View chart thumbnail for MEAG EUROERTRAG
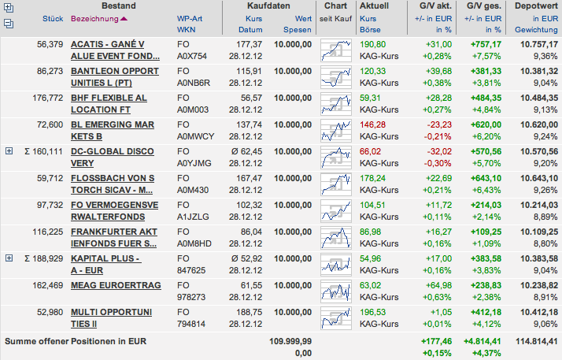This screenshot has height=360, width=562. (x=336, y=291)
